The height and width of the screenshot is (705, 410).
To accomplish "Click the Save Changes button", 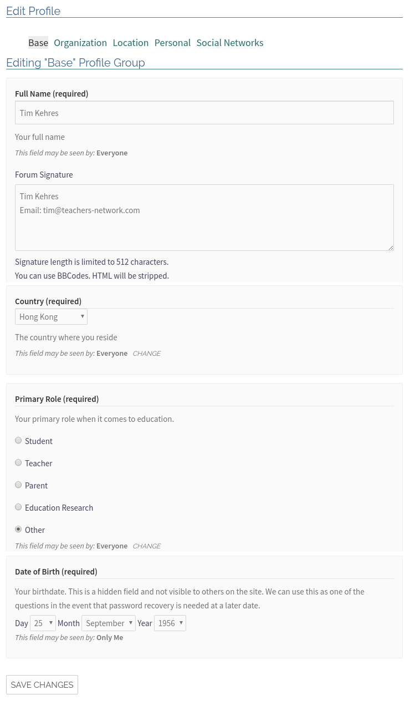I will pyautogui.click(x=42, y=684).
